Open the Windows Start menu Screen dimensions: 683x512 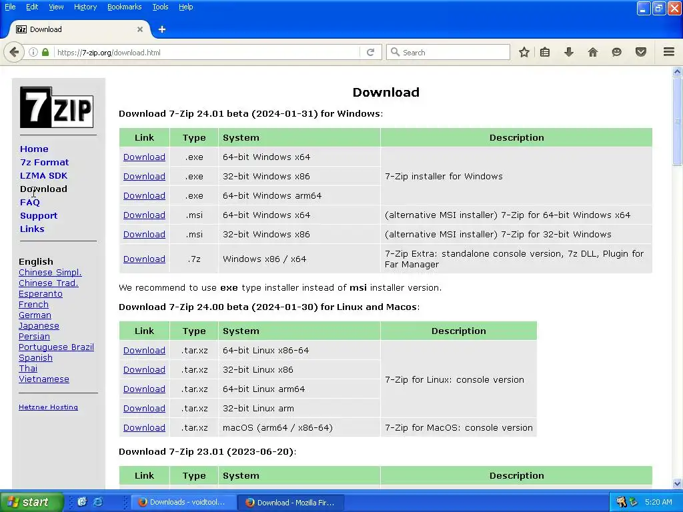click(x=31, y=502)
